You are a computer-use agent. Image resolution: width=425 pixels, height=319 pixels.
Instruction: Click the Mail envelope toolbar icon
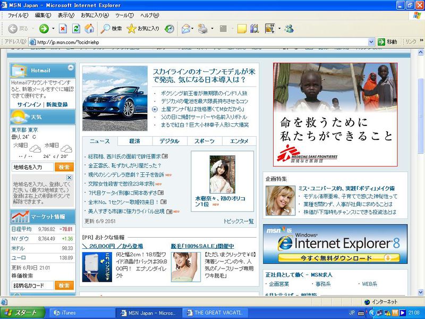tap(185, 29)
